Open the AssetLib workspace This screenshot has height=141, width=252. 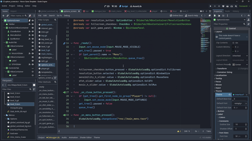tap(136, 6)
